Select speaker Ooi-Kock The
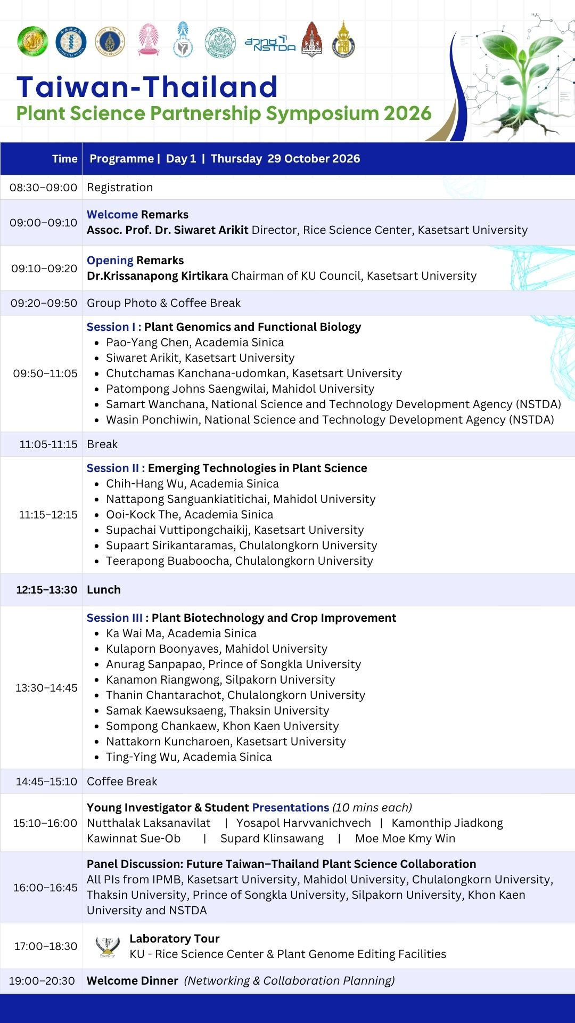The height and width of the screenshot is (1023, 575). click(190, 515)
